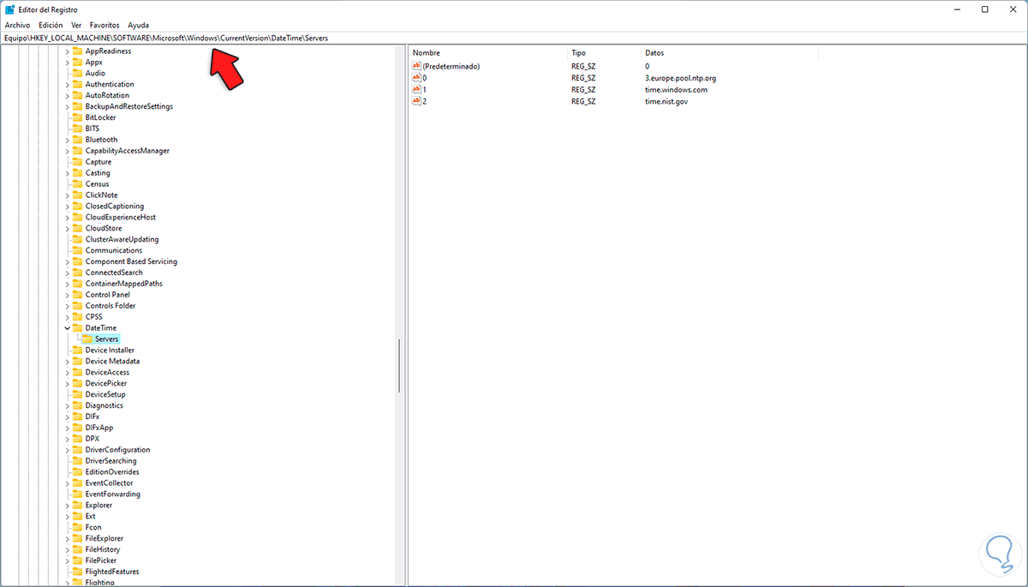
Task: Click the Control Panel folder icon
Action: pos(77,294)
